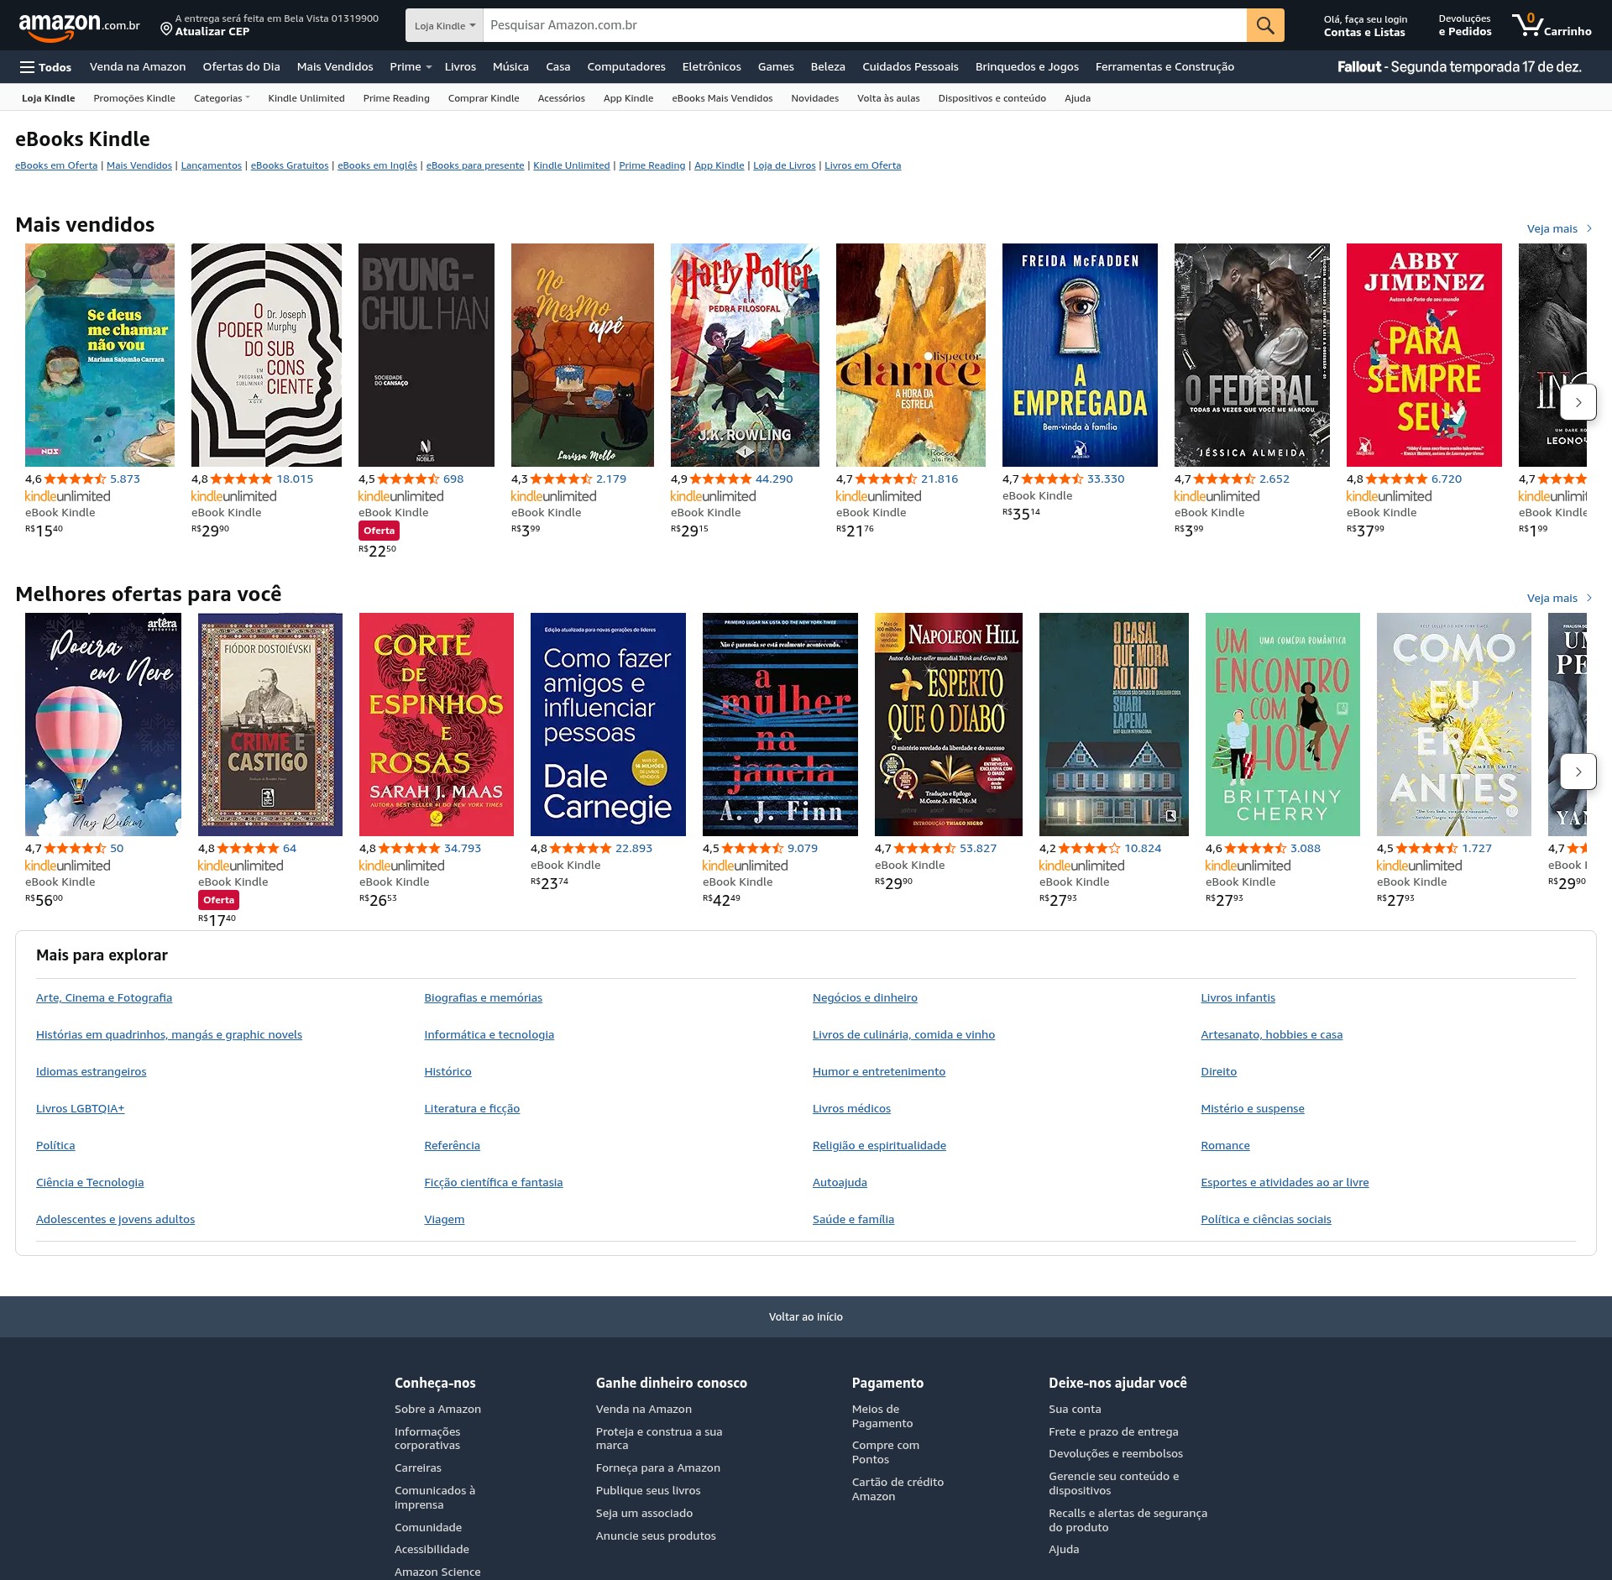Click the Fallout season promo banner
Image resolution: width=1612 pixels, height=1580 pixels.
tap(1459, 67)
